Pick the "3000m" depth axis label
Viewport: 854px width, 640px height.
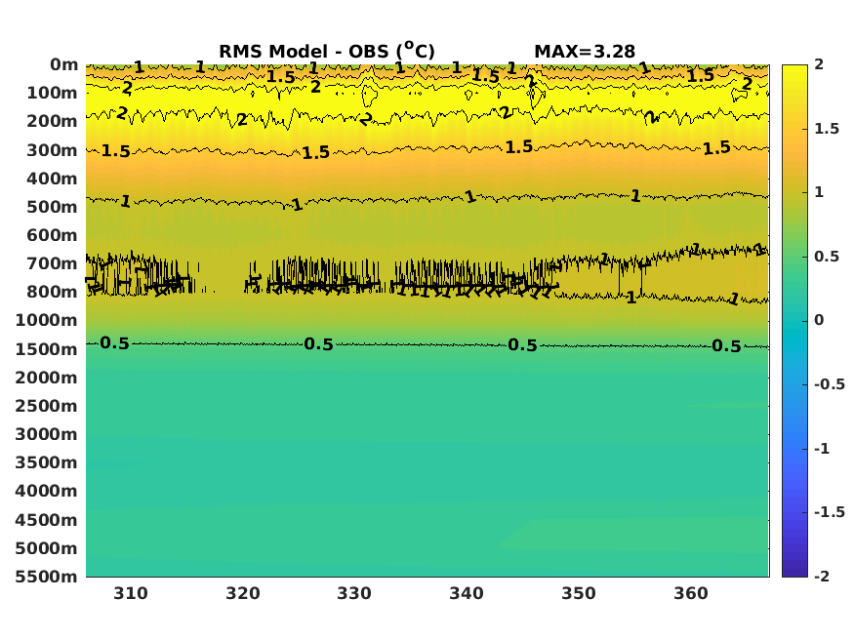(46, 434)
